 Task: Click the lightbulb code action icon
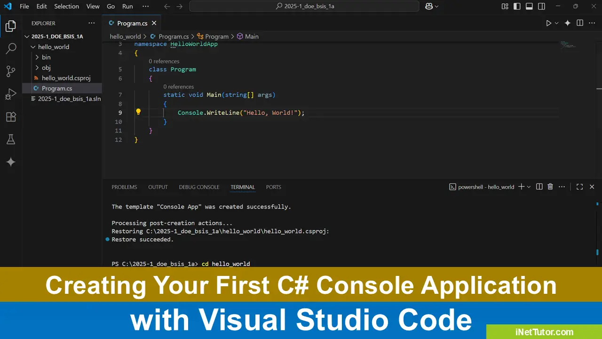(138, 113)
